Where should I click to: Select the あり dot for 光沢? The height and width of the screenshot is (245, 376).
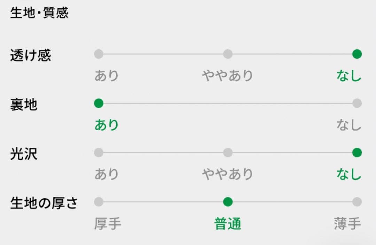click(99, 153)
